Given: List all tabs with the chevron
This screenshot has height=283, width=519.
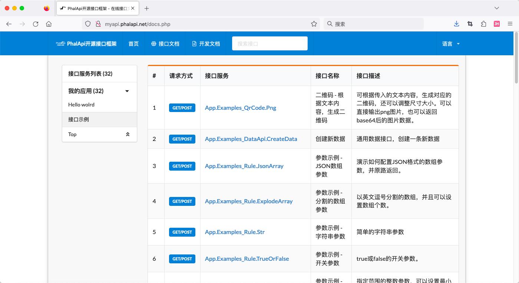Looking at the screenshot, I should tap(497, 8).
